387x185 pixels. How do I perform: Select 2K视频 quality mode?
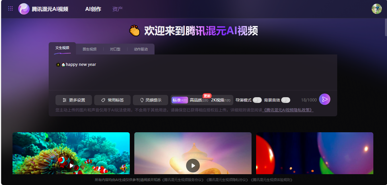(221, 100)
